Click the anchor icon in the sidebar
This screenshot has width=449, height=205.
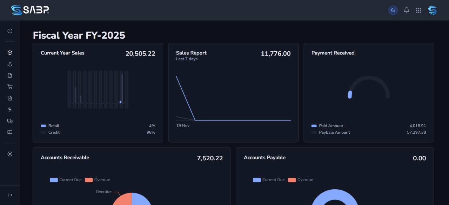pos(9,64)
